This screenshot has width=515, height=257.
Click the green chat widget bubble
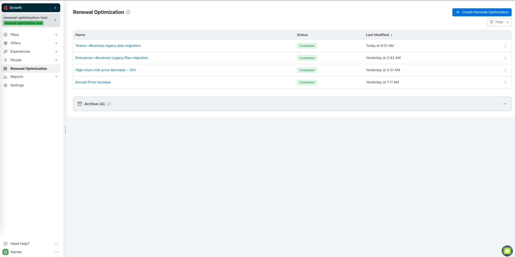click(507, 251)
